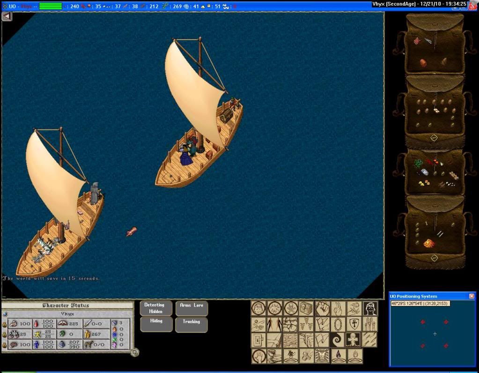Select the small daemon summoning spell icon
This screenshot has height=373, width=479.
point(290,356)
